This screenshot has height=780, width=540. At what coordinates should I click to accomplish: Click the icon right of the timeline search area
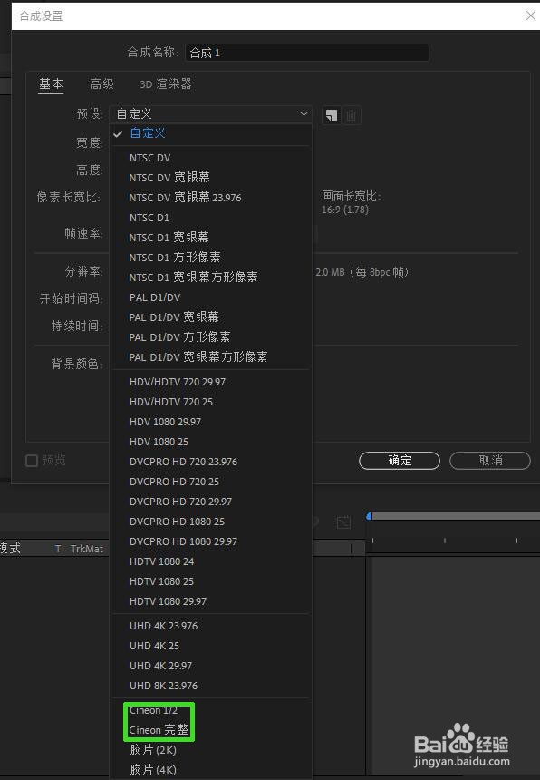(343, 522)
